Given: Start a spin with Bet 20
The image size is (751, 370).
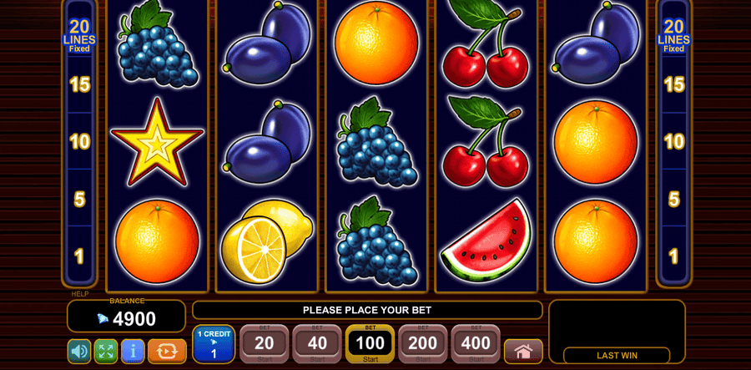Looking at the screenshot, I should (x=264, y=343).
